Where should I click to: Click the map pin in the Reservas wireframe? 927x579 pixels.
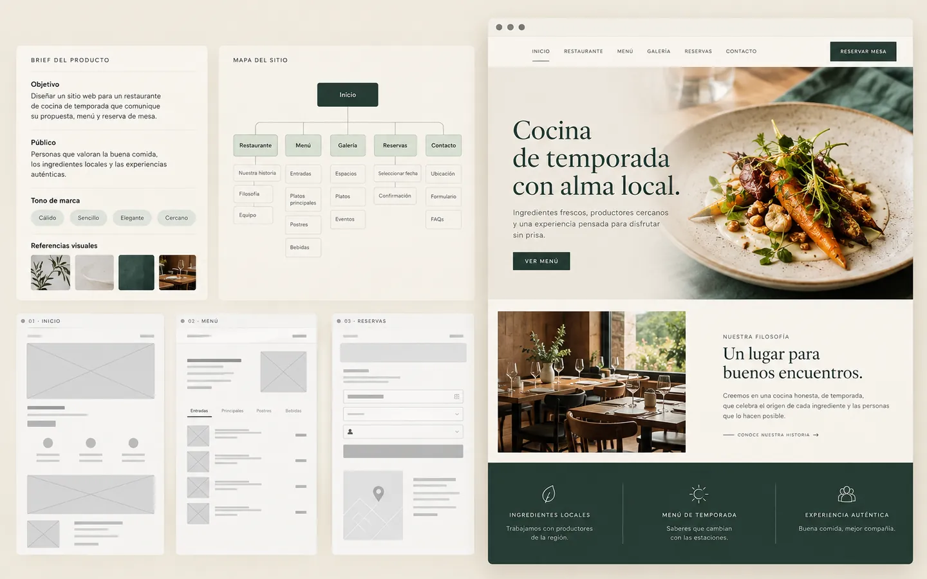click(x=379, y=493)
